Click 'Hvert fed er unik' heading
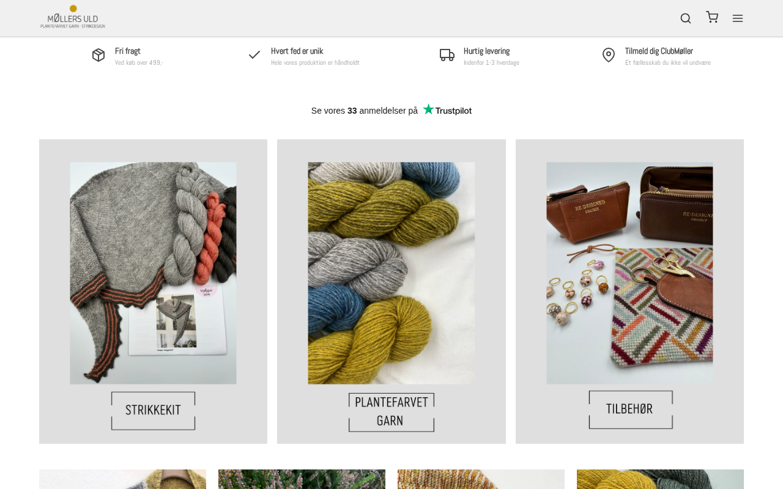 click(297, 51)
